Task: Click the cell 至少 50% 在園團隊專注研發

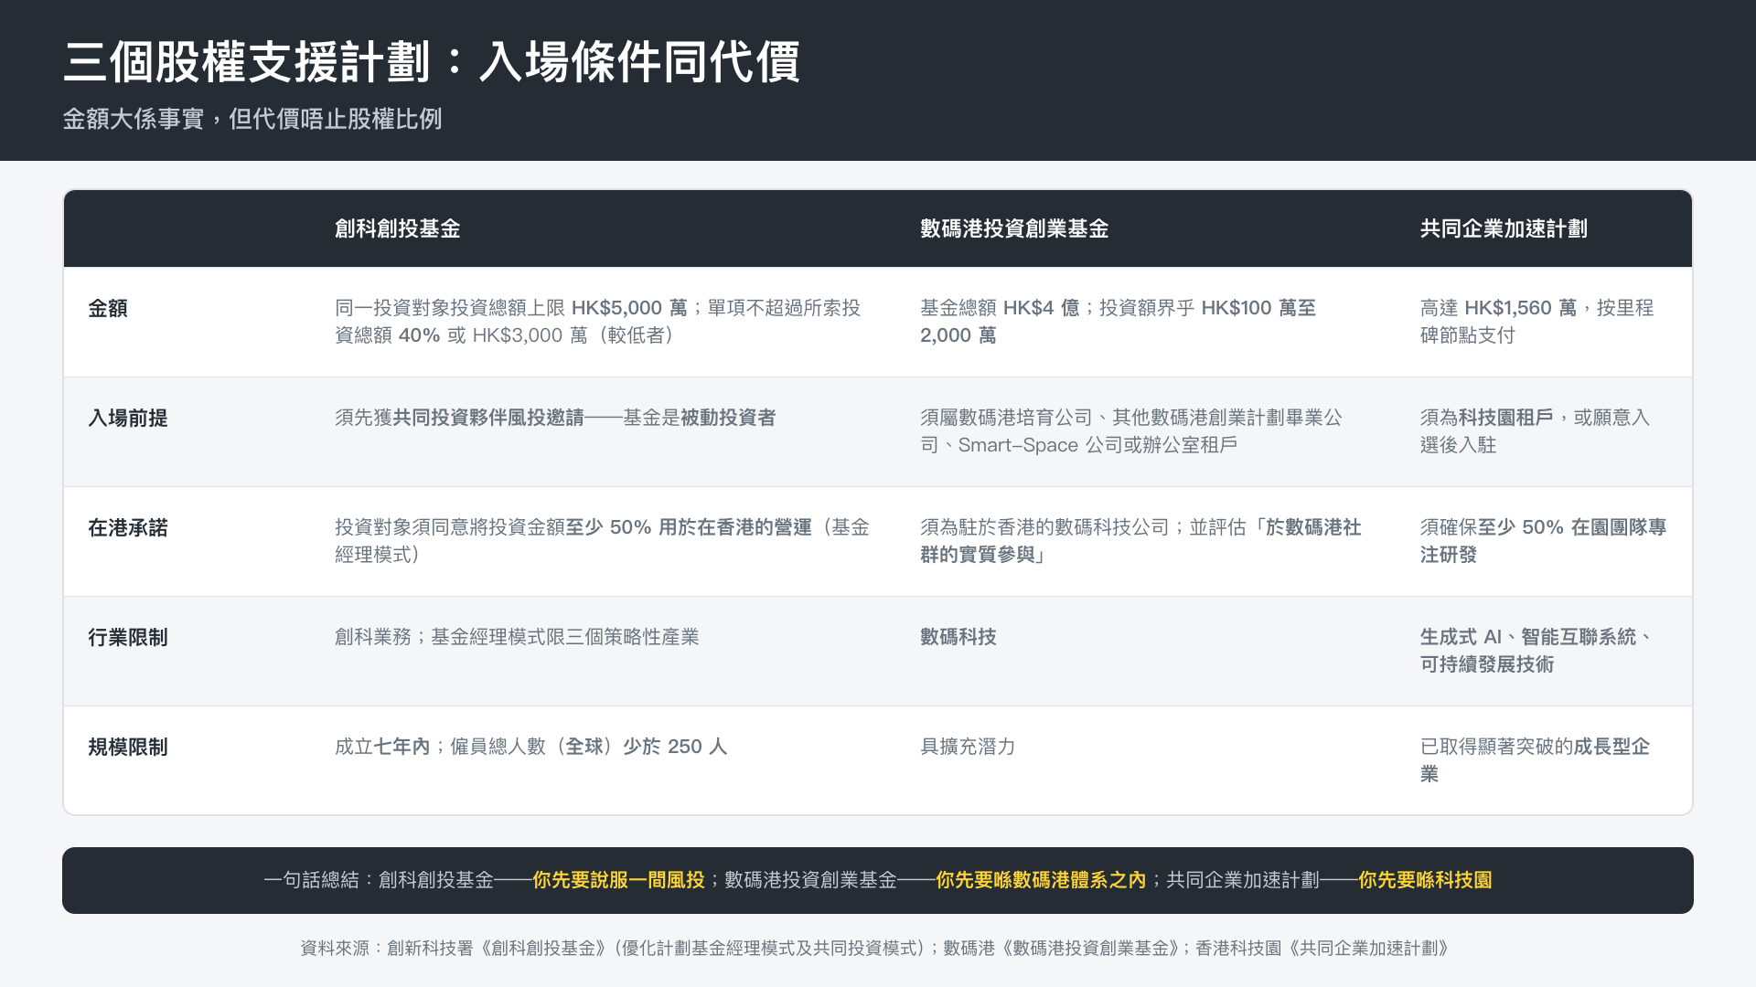Action: point(1543,541)
